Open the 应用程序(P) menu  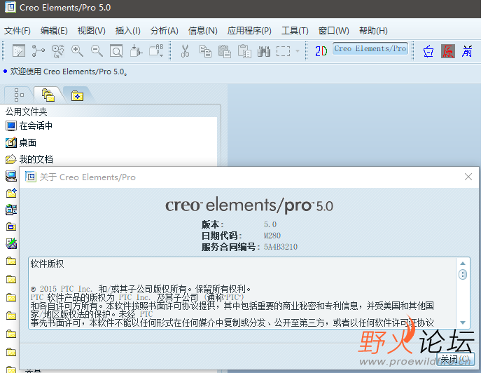[249, 31]
